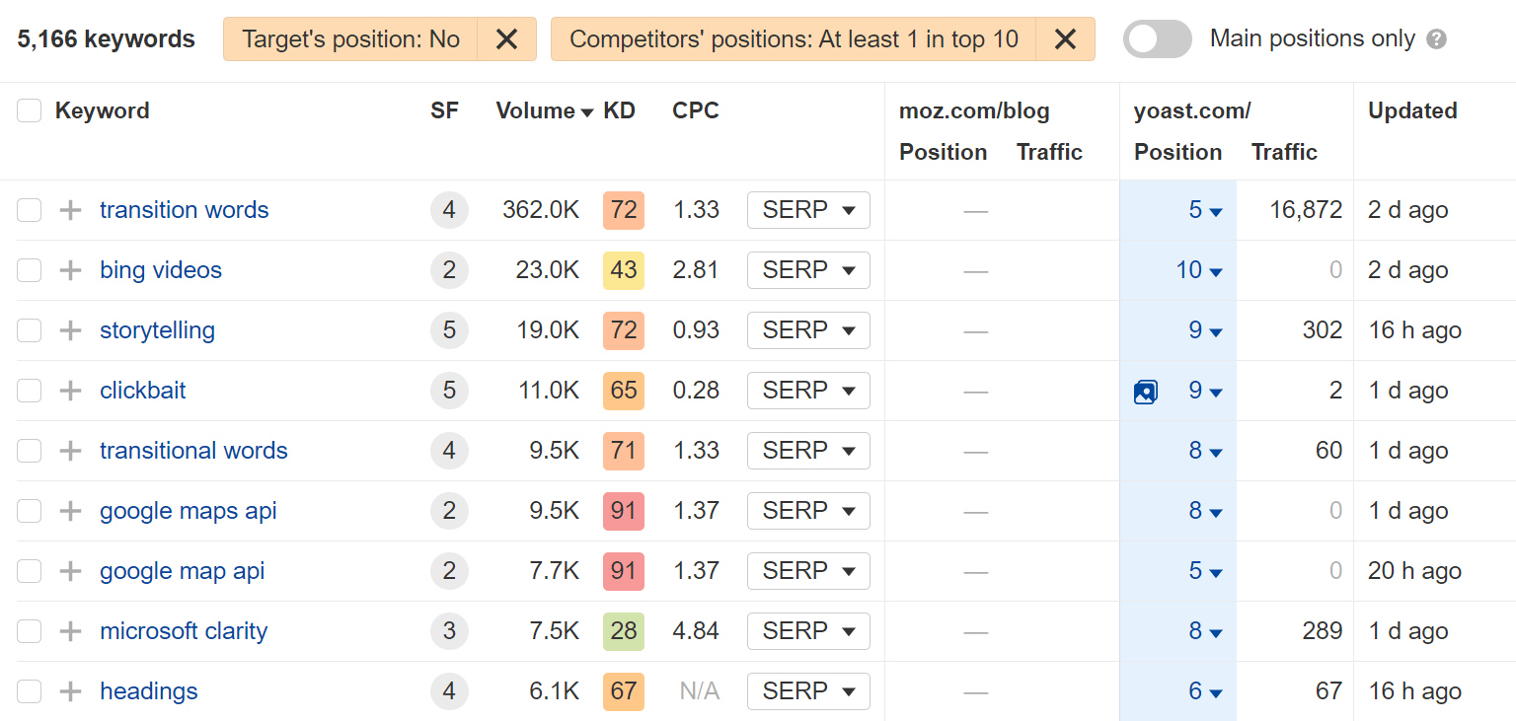1516x721 pixels.
Task: Open the "bing videos" keyword link
Action: click(160, 270)
